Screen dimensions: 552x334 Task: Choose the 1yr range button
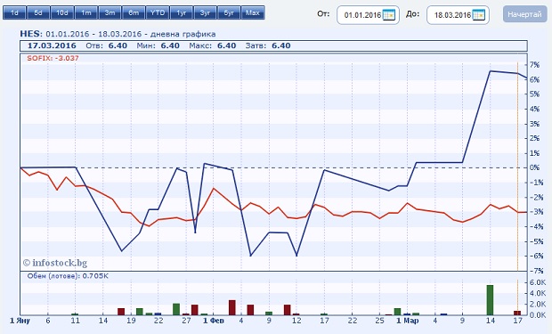pyautogui.click(x=182, y=12)
